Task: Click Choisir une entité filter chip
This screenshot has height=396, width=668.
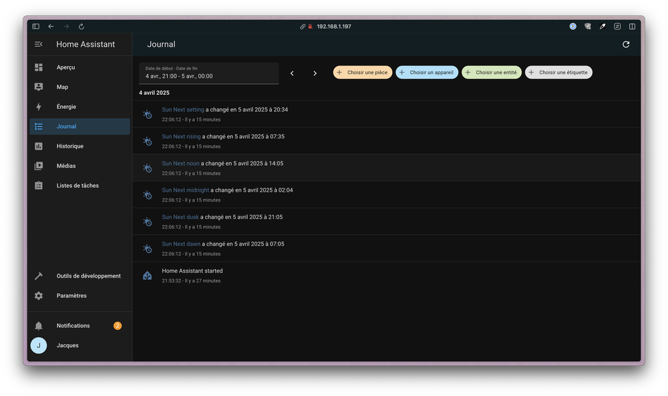Action: point(492,72)
